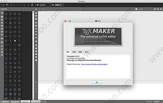Viewport: 163px width, 103px height.
Task: Click the redo arrow in the toolbar
Action: [21, 5]
